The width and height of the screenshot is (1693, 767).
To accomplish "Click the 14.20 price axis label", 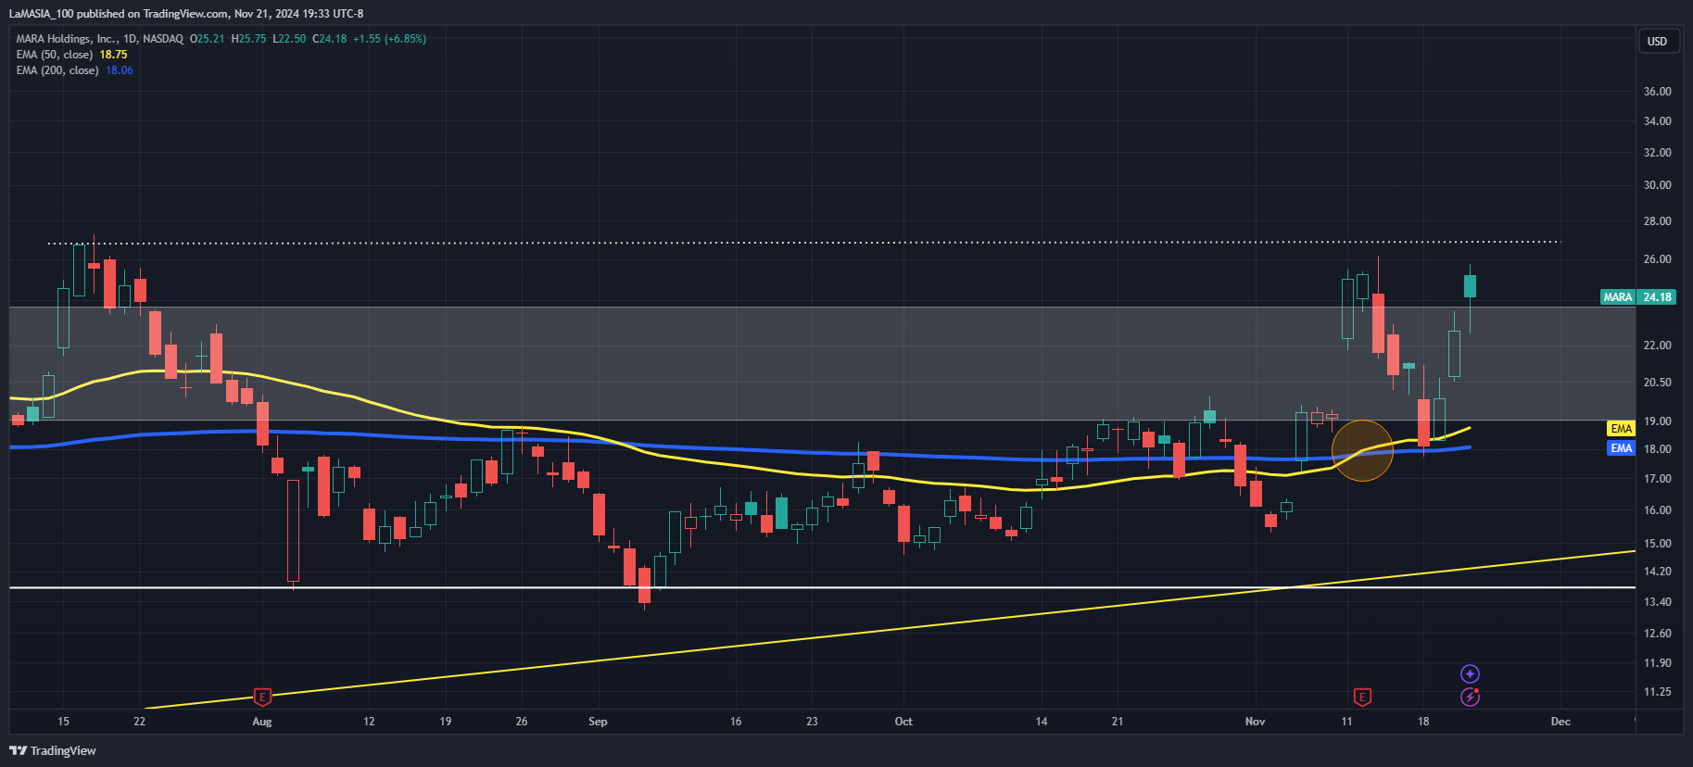I will point(1657,572).
